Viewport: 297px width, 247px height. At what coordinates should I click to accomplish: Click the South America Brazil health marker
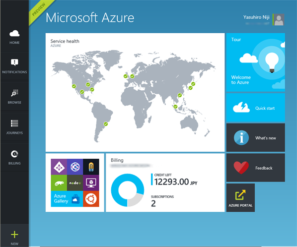[x=106, y=124]
